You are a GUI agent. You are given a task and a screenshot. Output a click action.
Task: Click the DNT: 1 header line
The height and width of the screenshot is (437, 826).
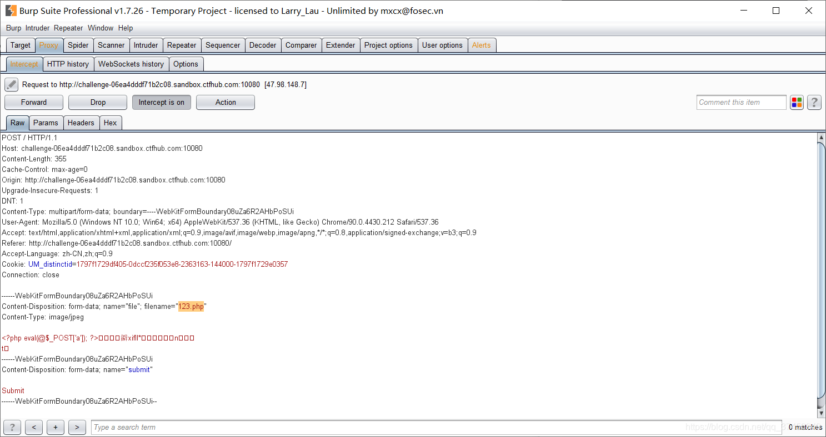click(13, 201)
